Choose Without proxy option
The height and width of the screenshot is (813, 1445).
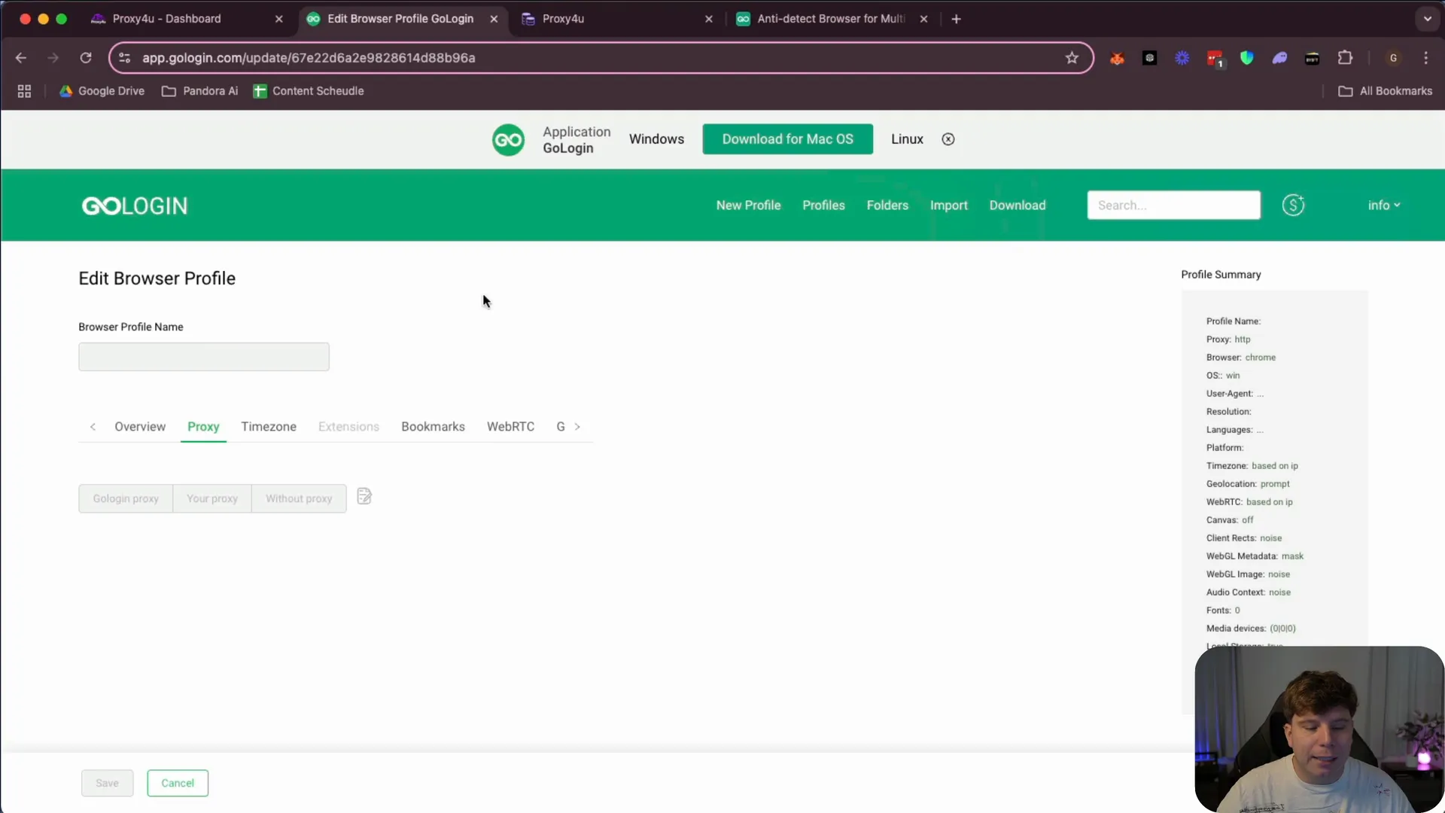[299, 498]
